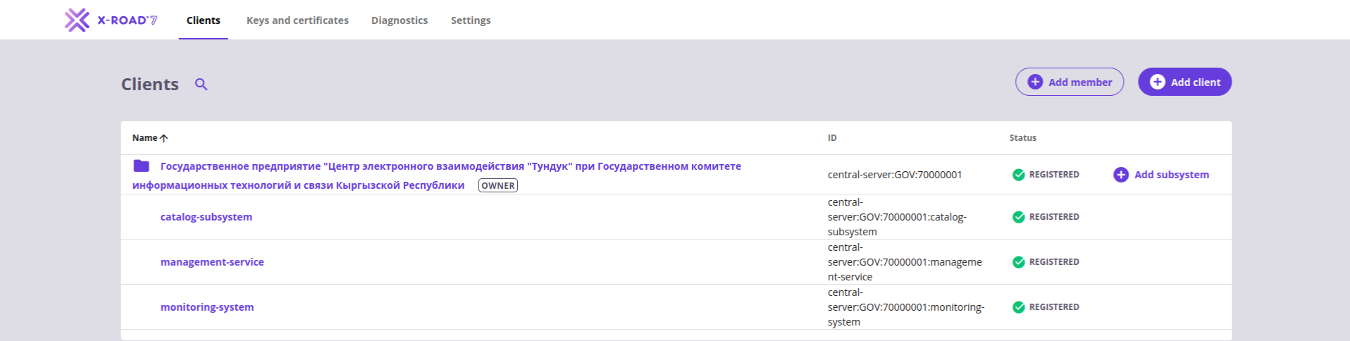Viewport: 1350px width, 341px height.
Task: Click green checkmark on management-service row
Action: click(1018, 262)
